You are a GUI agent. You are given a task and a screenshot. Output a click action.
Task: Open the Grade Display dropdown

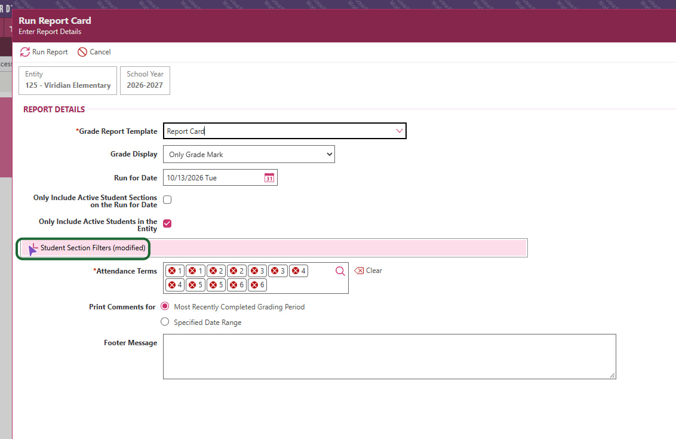coord(249,154)
